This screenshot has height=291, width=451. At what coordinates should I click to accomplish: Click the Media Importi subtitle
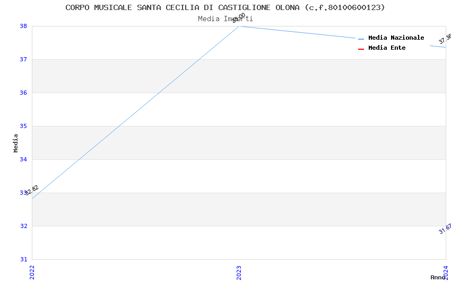coord(225,19)
